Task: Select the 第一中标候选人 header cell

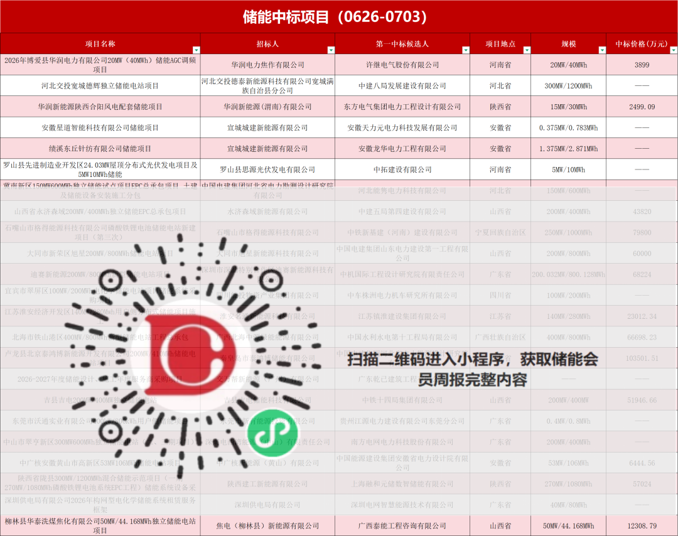Action: 402,44
